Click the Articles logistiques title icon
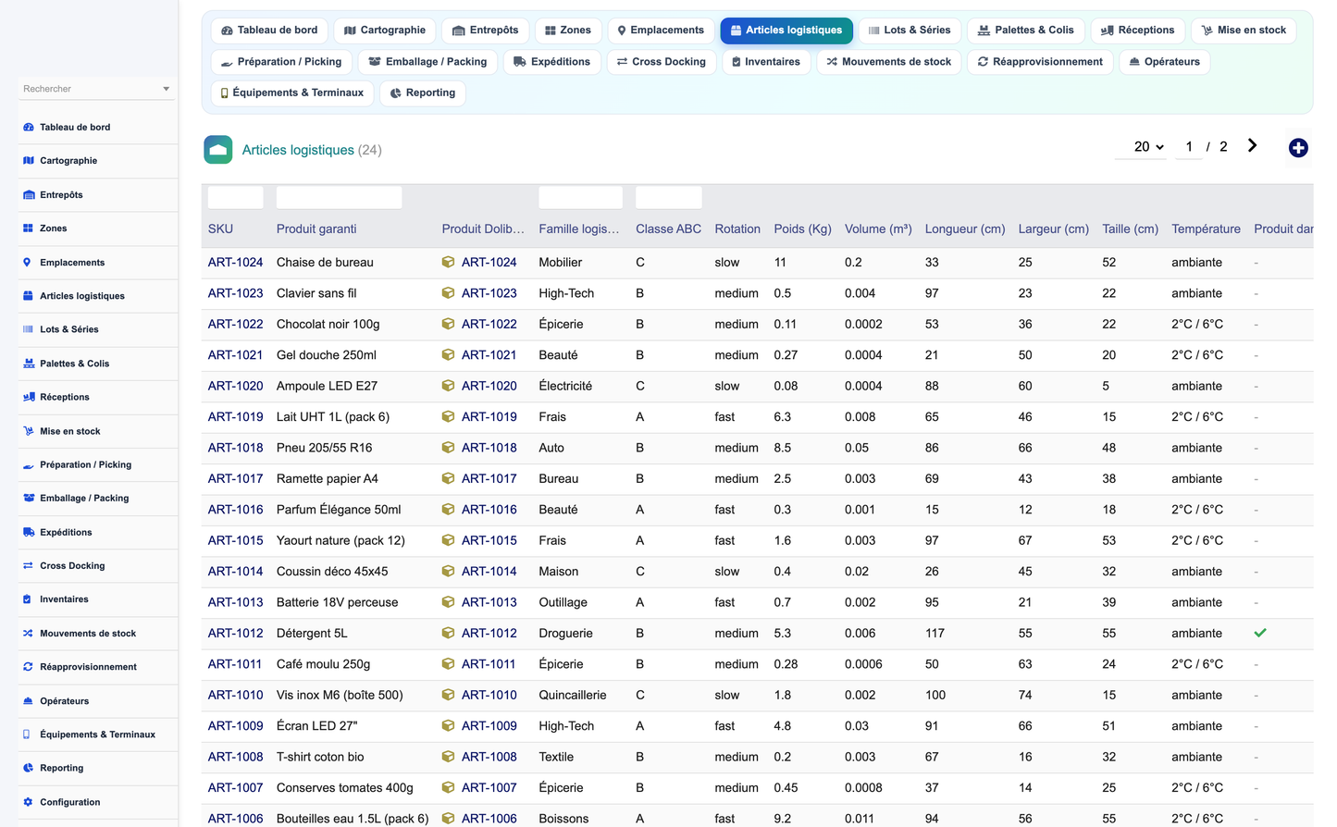 (x=218, y=150)
